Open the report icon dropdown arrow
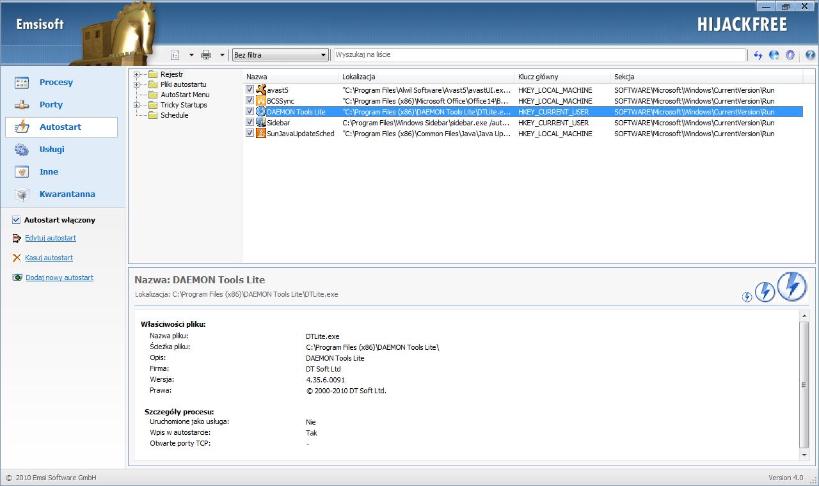Screen dimensions: 819x486 point(191,55)
